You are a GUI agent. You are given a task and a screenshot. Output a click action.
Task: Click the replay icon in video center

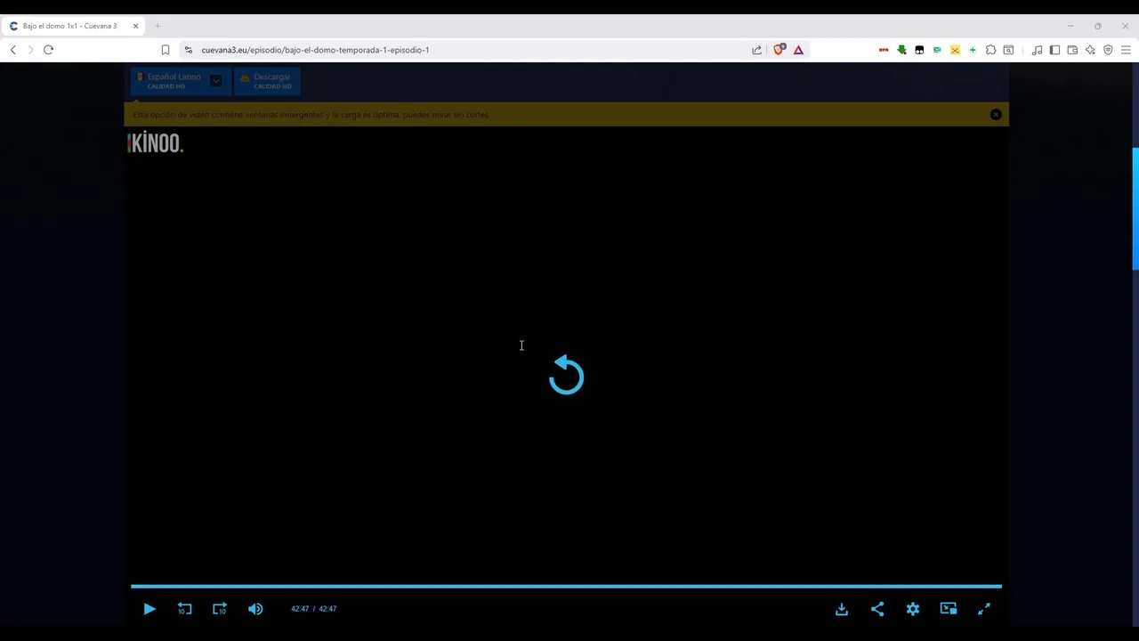(566, 375)
